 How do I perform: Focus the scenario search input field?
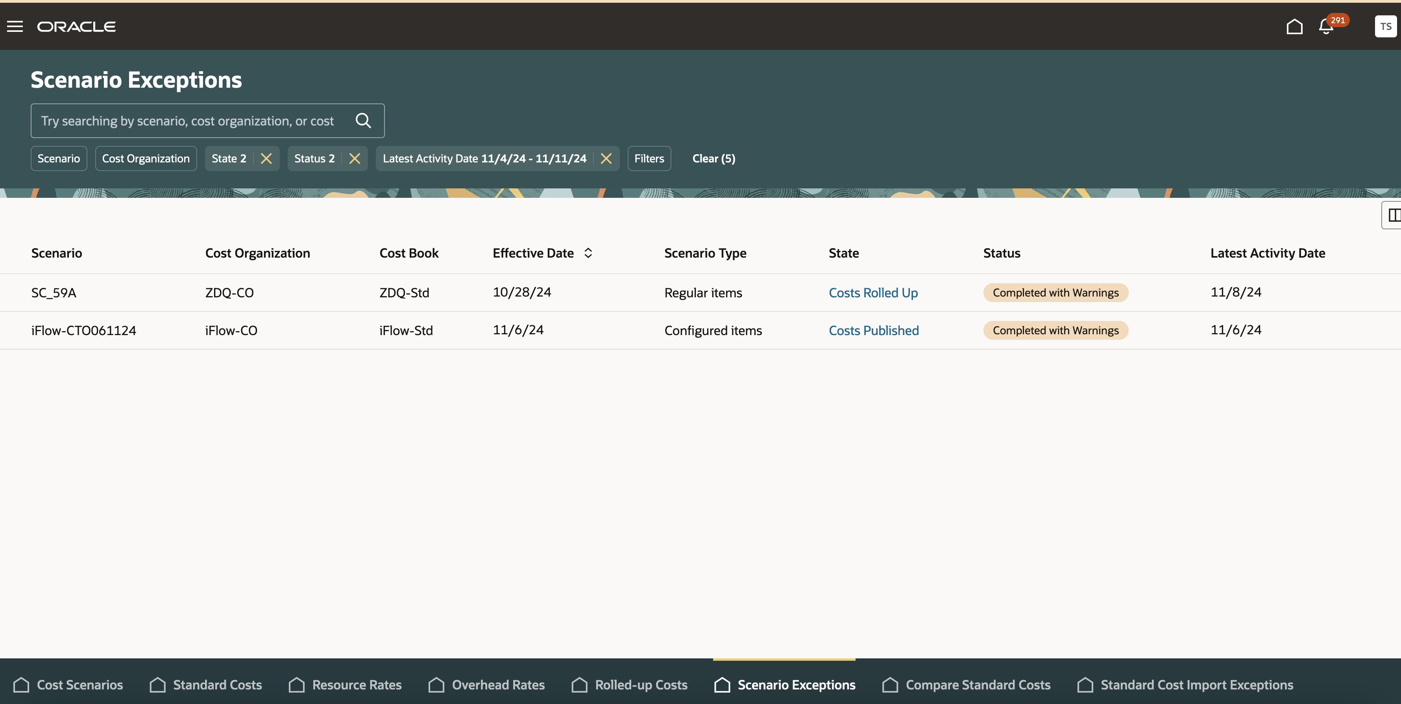click(188, 121)
